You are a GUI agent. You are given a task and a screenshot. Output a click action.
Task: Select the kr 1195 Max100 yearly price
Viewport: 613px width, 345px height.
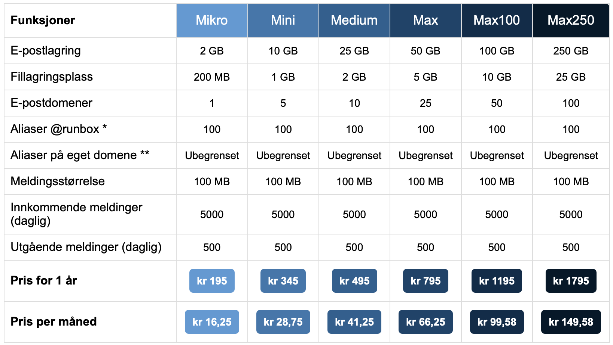coord(497,281)
